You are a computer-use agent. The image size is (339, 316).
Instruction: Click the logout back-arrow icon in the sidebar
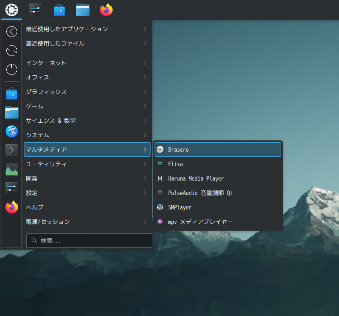pos(12,32)
